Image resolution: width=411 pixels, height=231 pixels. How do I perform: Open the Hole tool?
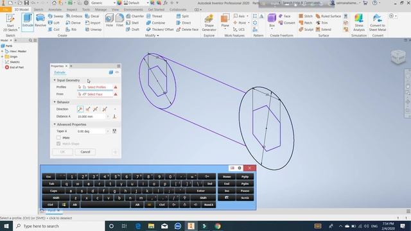[109, 21]
